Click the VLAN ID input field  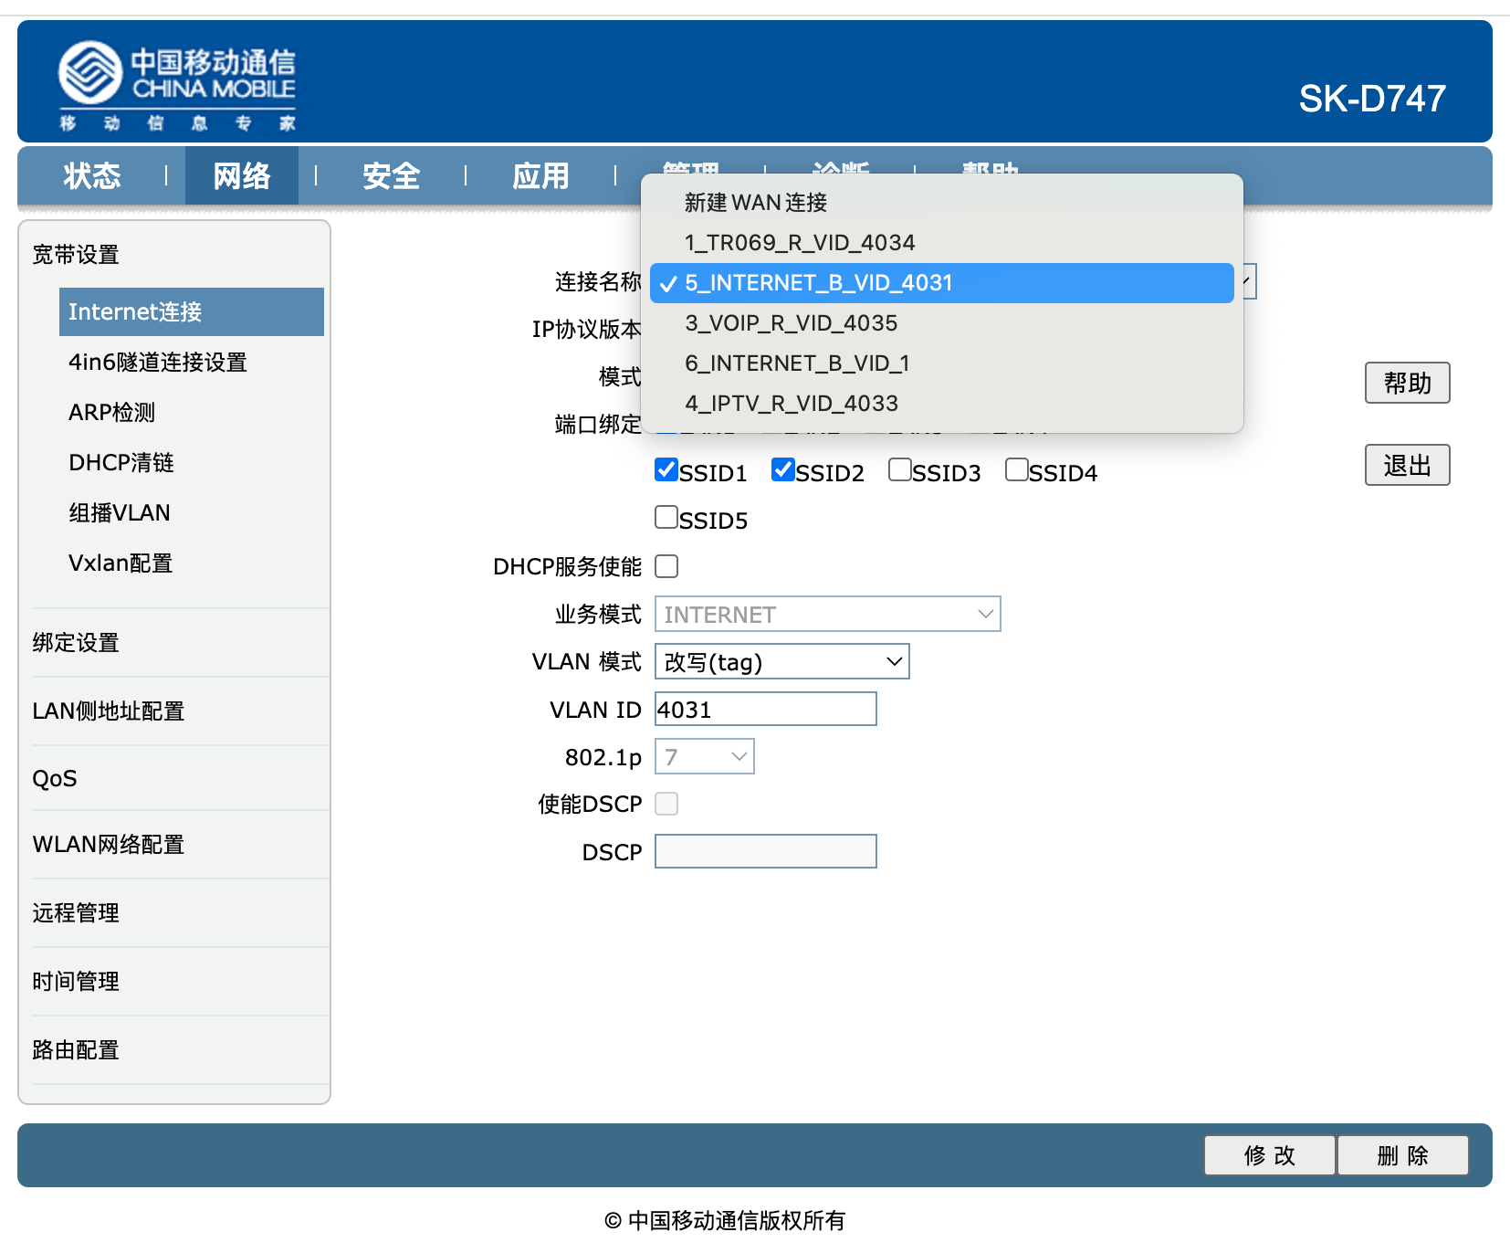point(765,710)
